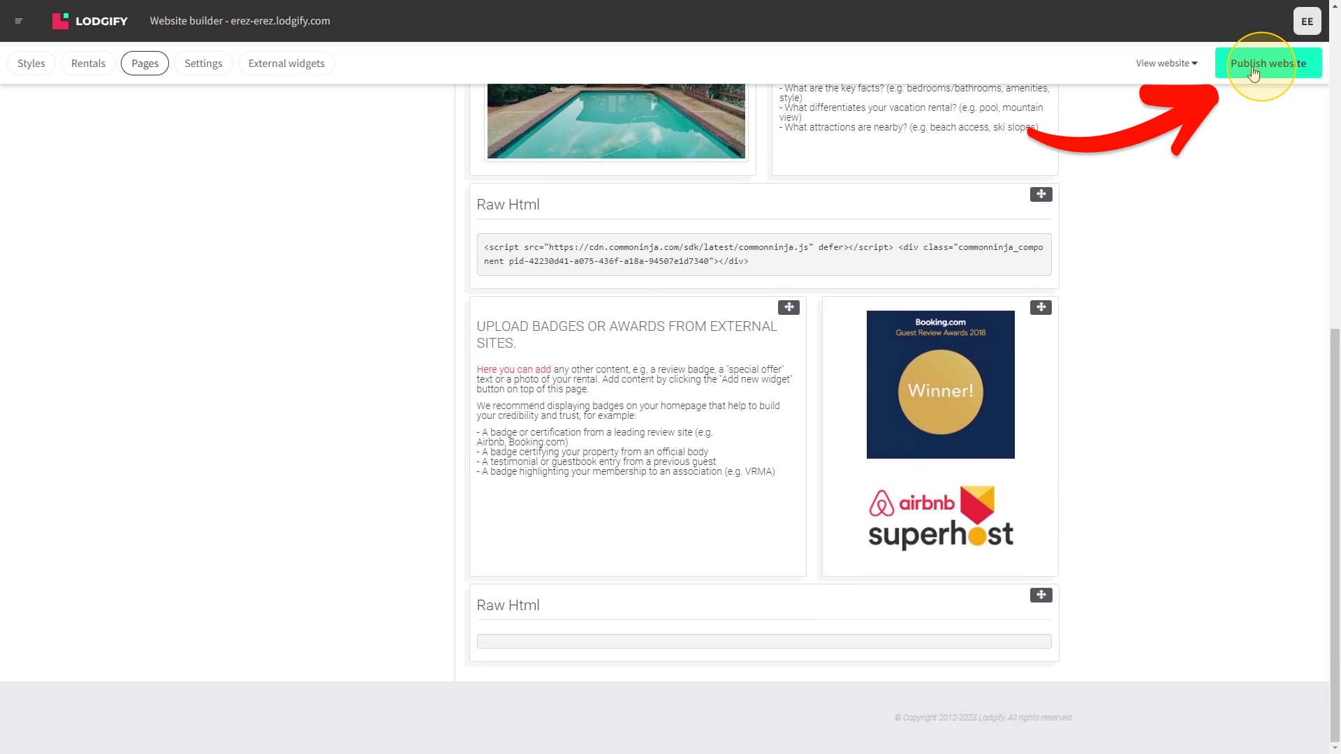Open the External widgets tab
Viewport: 1341px width, 754px height.
286,63
